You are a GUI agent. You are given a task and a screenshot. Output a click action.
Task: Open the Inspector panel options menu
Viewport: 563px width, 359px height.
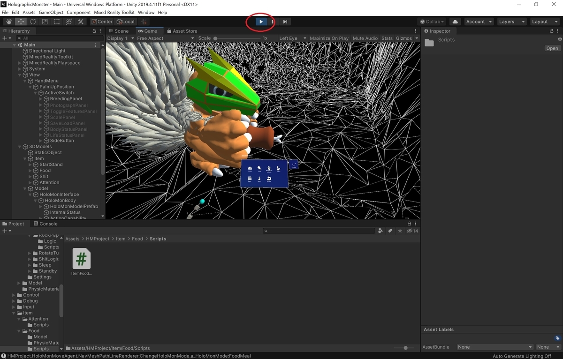(558, 31)
